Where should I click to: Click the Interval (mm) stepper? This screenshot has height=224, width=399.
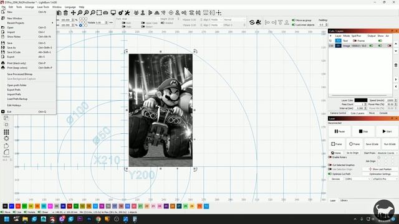click(366, 108)
